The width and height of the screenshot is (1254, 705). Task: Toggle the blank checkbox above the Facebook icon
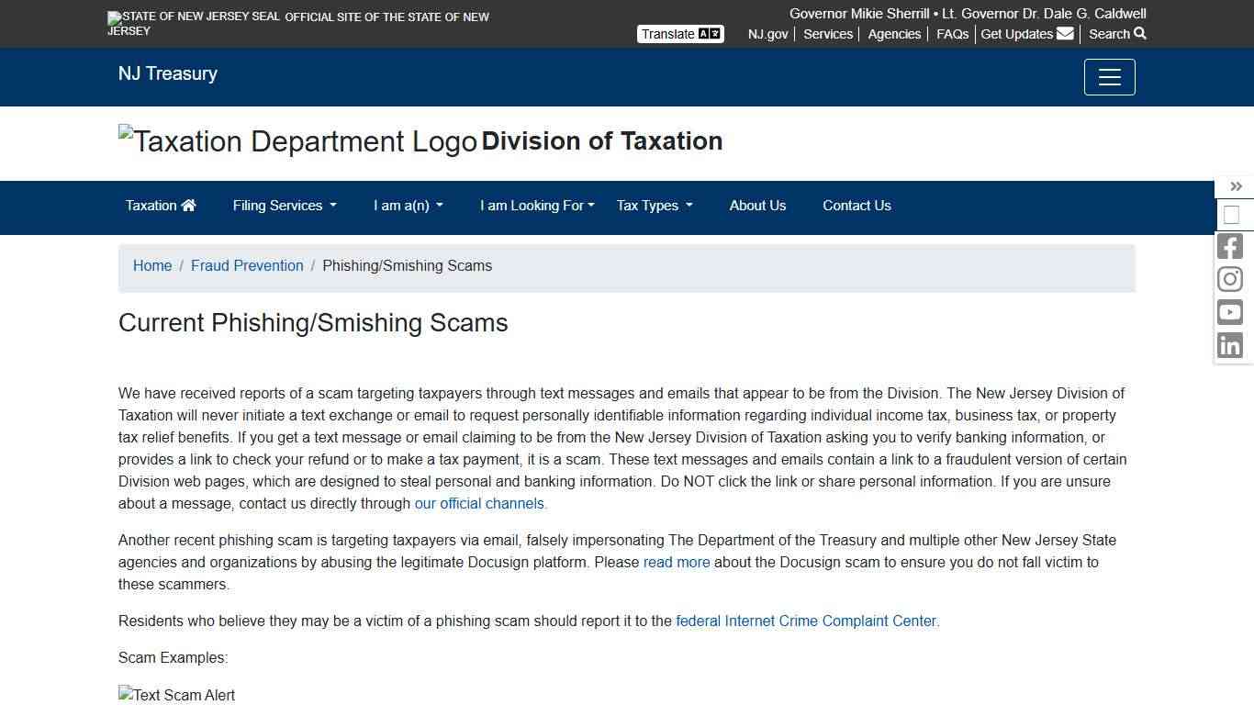click(1230, 214)
